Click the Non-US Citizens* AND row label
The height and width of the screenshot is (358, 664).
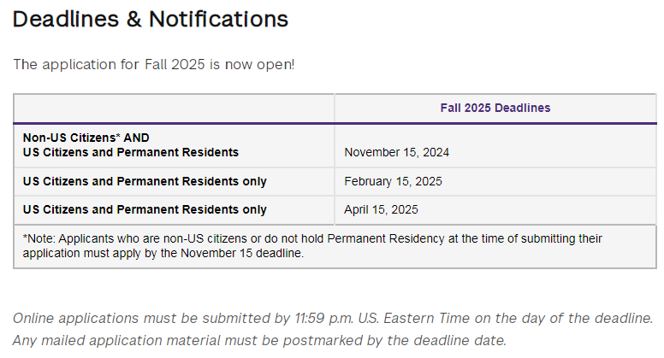(x=86, y=138)
